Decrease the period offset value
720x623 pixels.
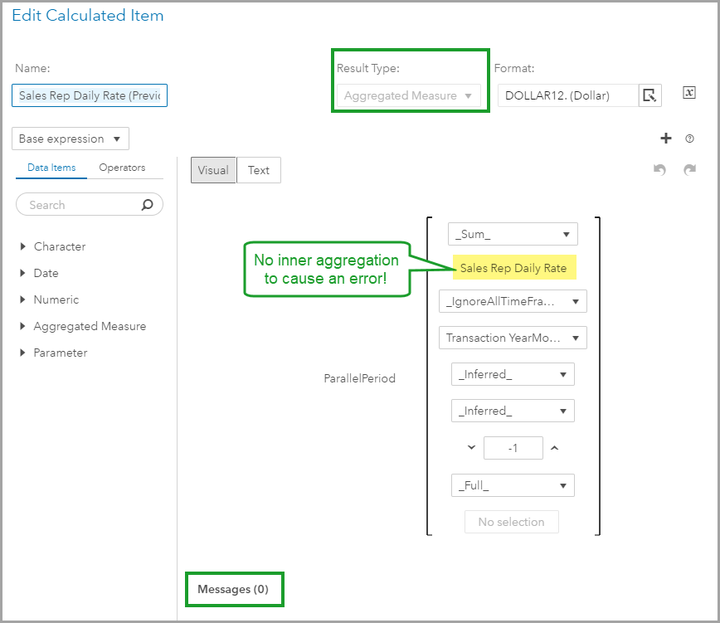471,448
